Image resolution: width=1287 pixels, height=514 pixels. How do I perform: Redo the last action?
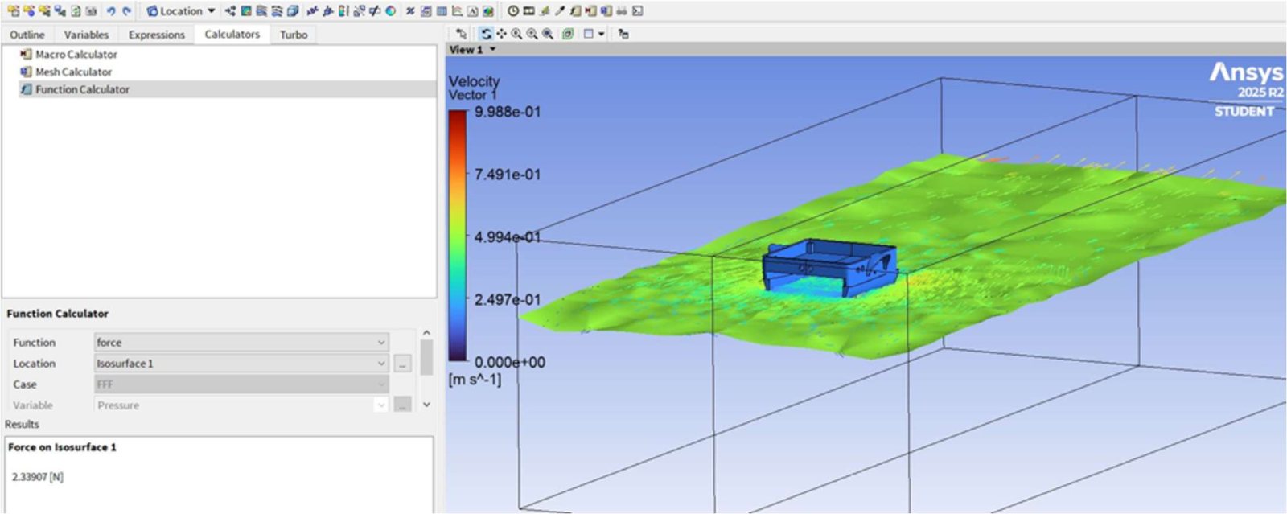(126, 11)
